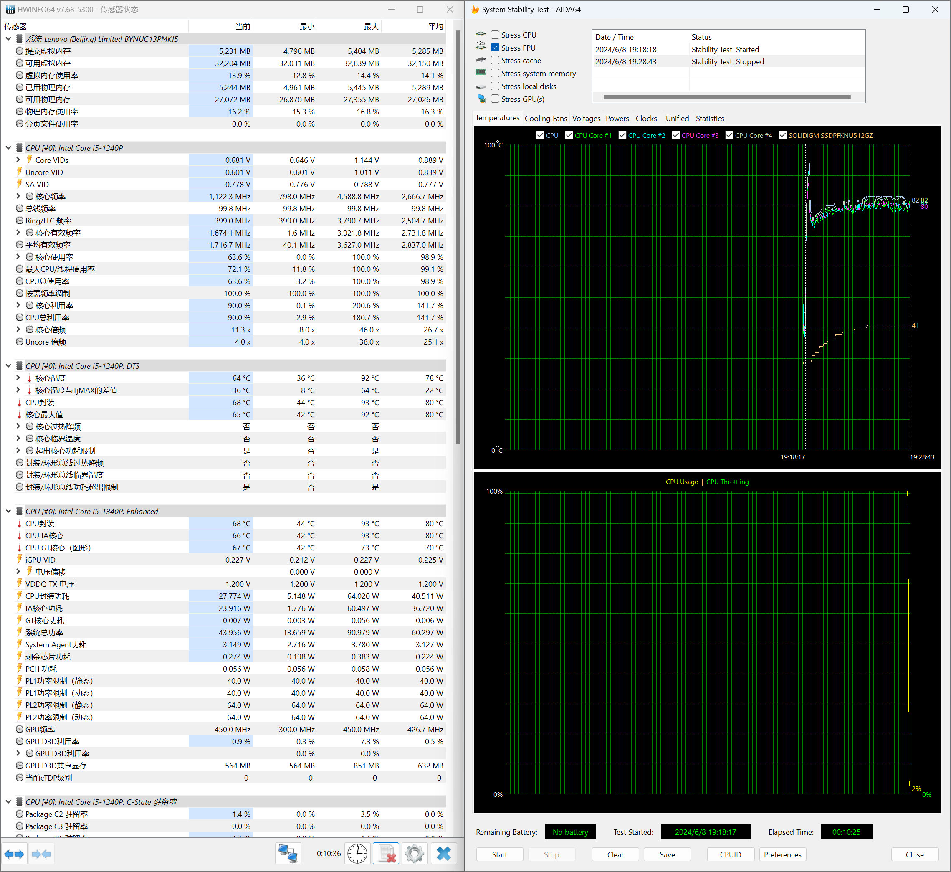Switch to the Cooling Fans tab
This screenshot has width=951, height=872.
tap(546, 119)
